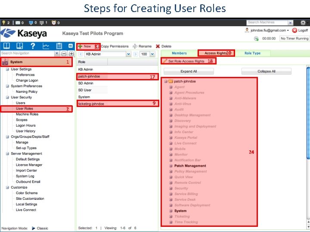Viewport: 310px width, 232px height.
Task: Expand all navigation with plus icon
Action: point(71,54)
